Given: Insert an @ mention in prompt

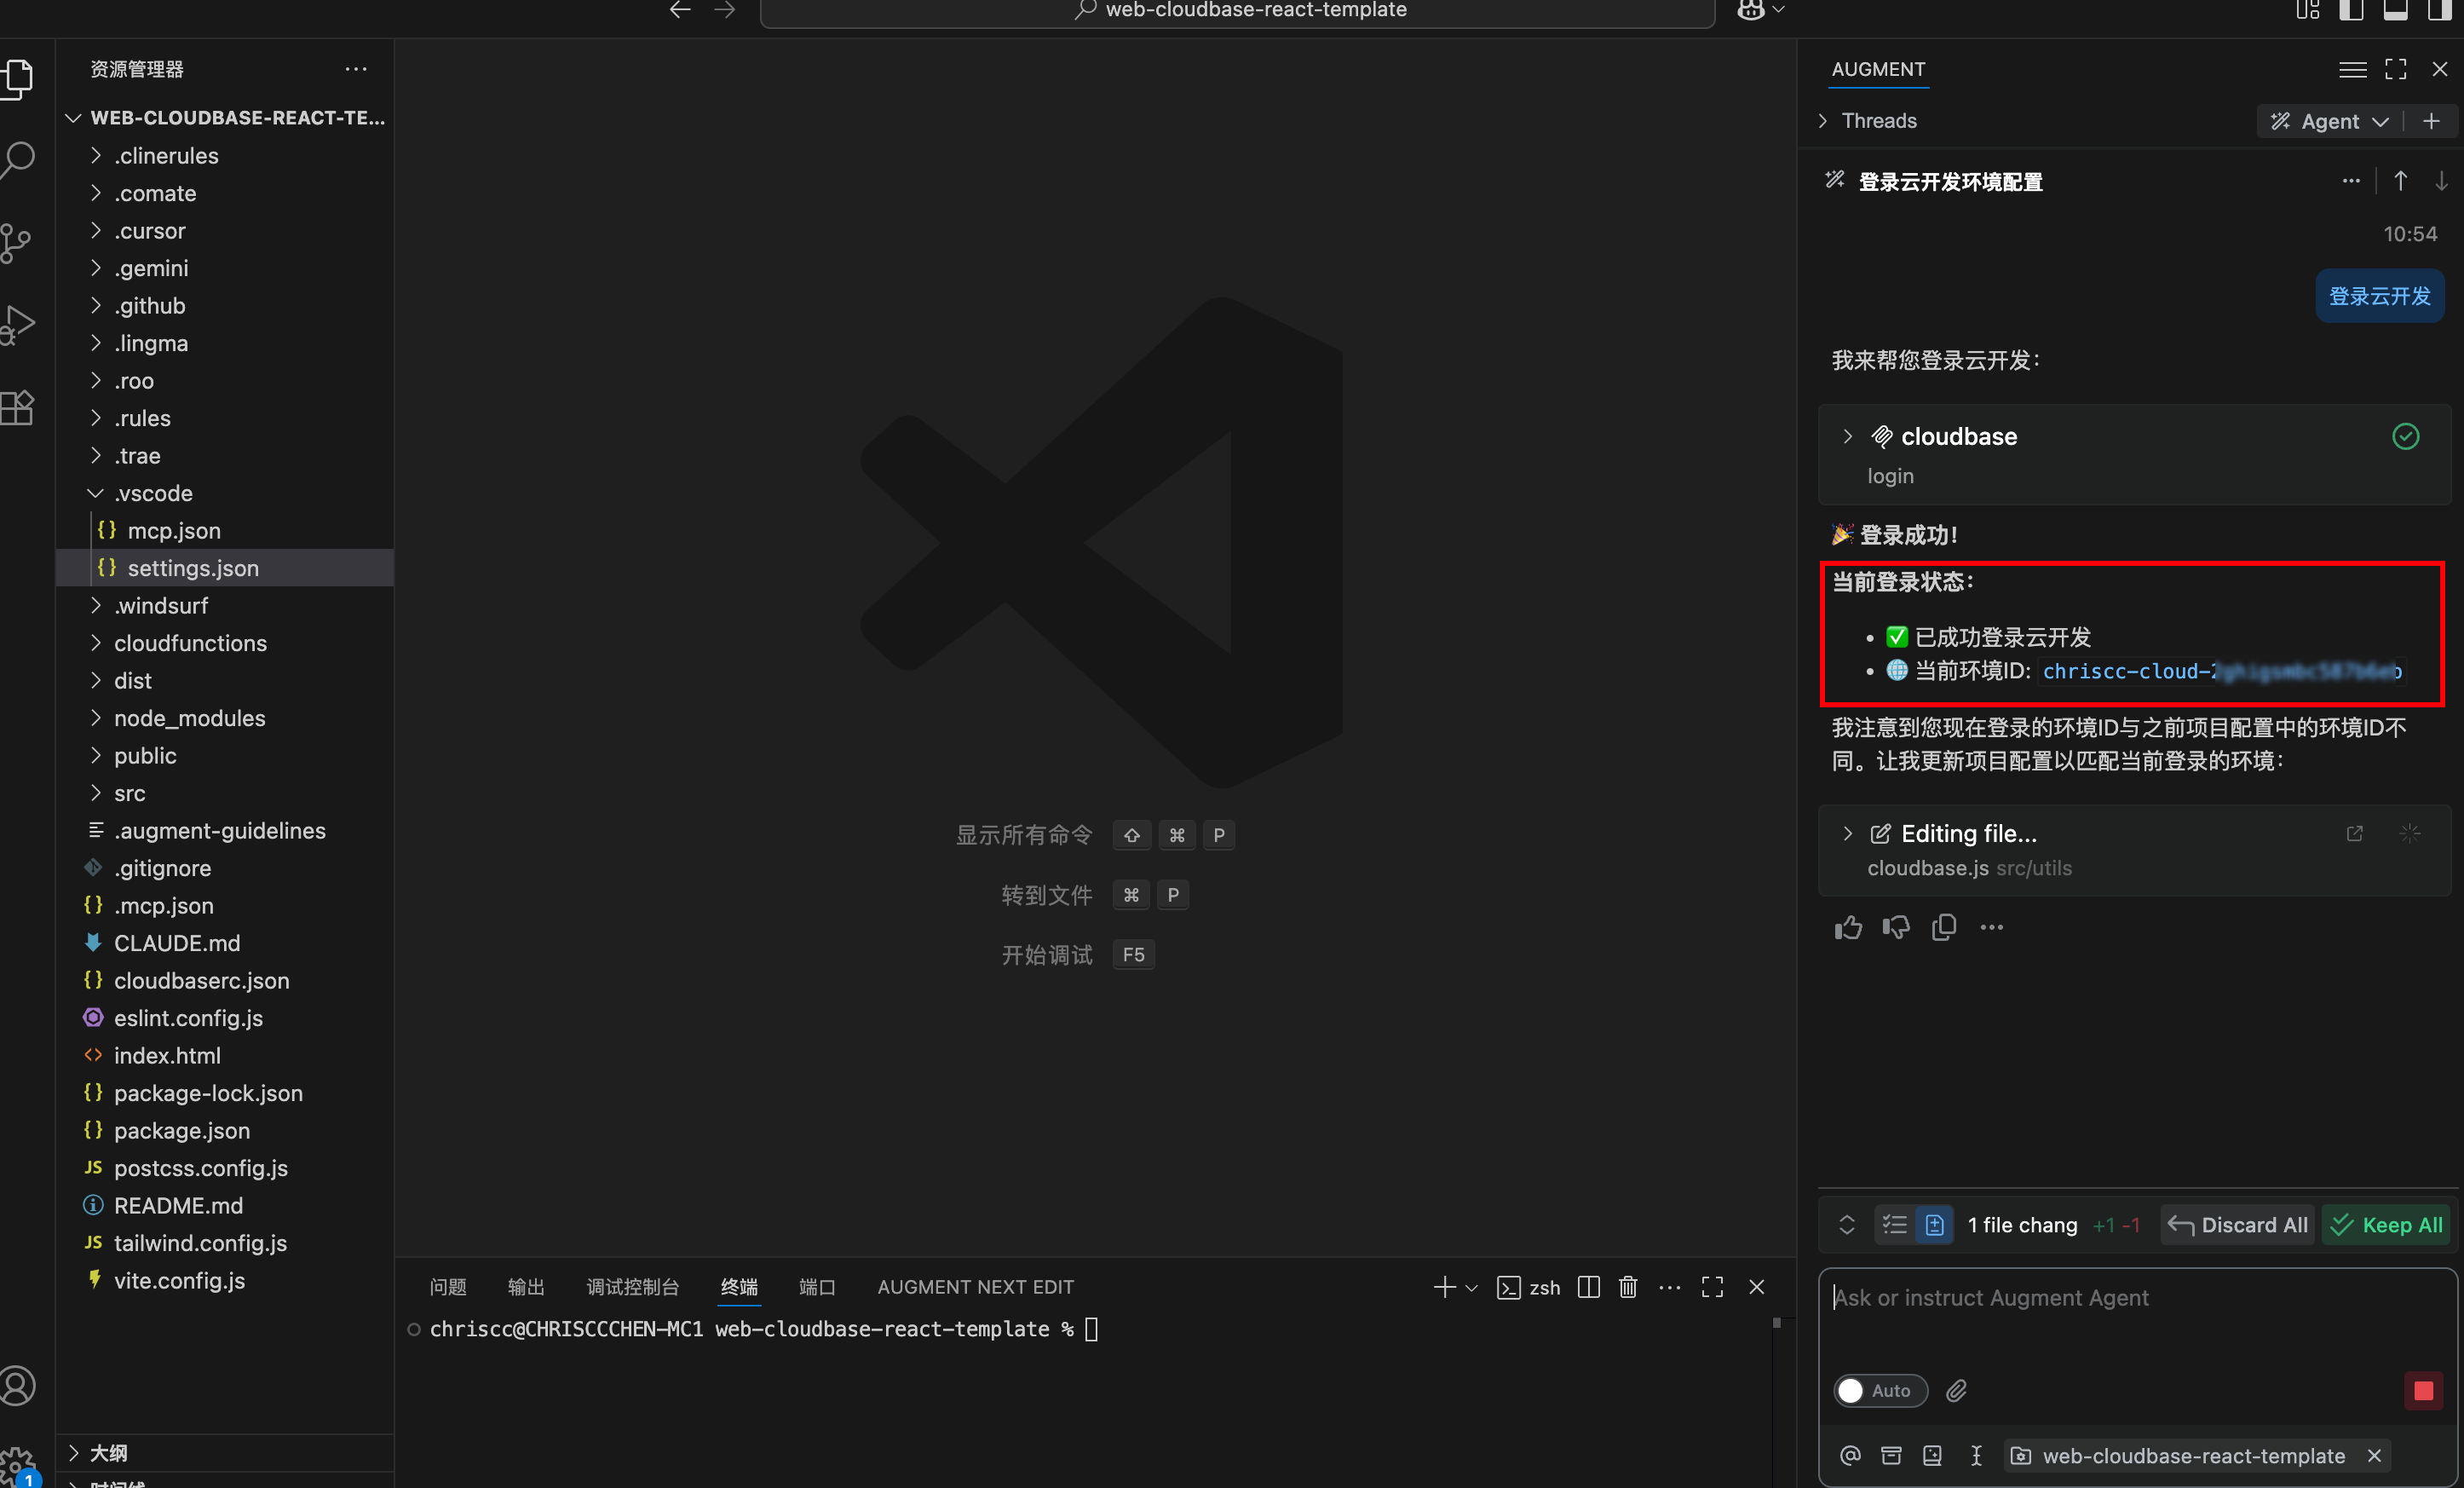Looking at the screenshot, I should tap(1850, 1455).
